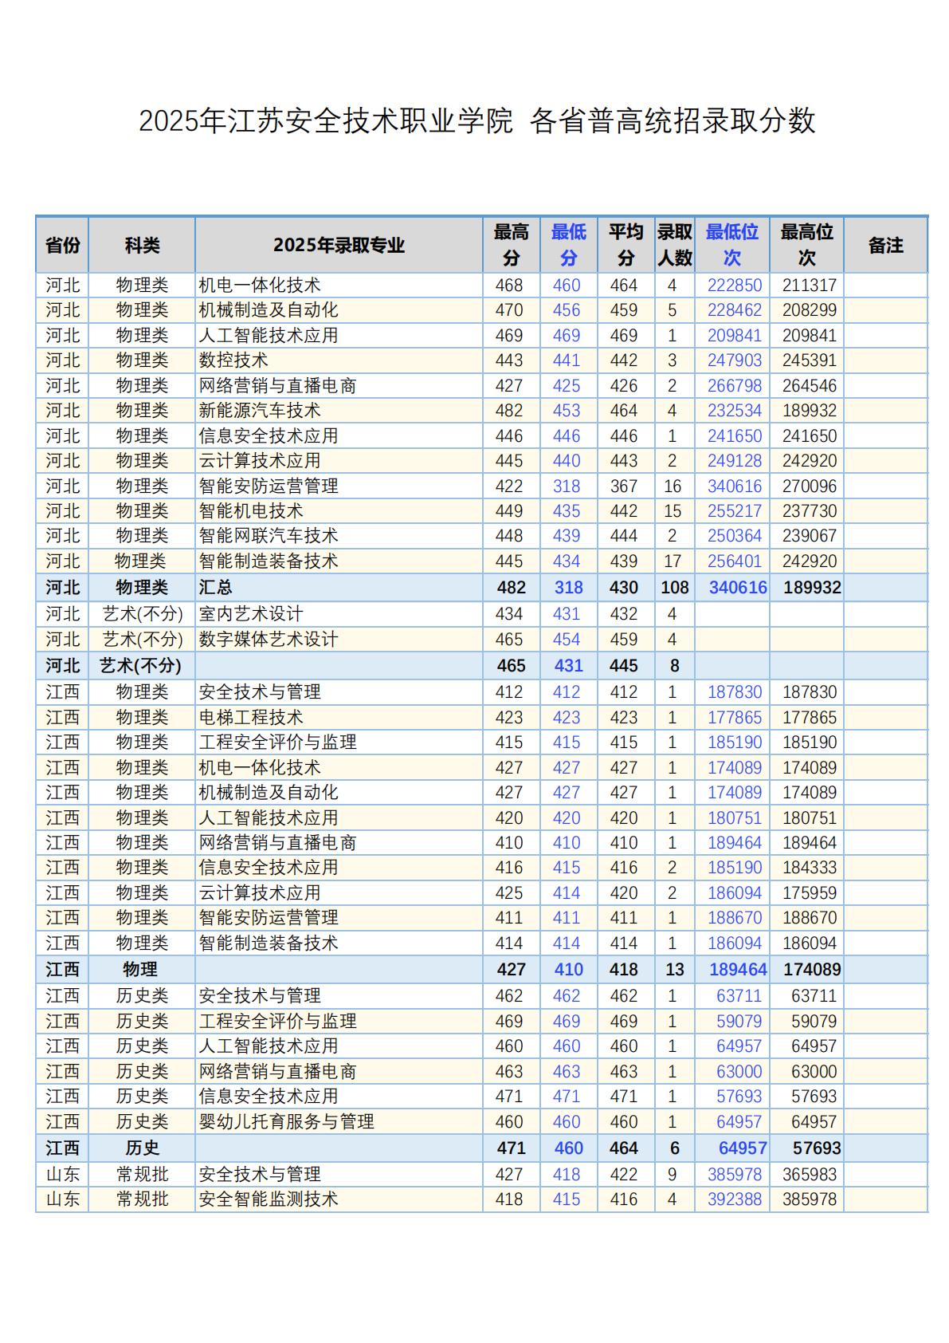Click the '录取人数' column header
This screenshot has width=949, height=1343.
coord(674,245)
